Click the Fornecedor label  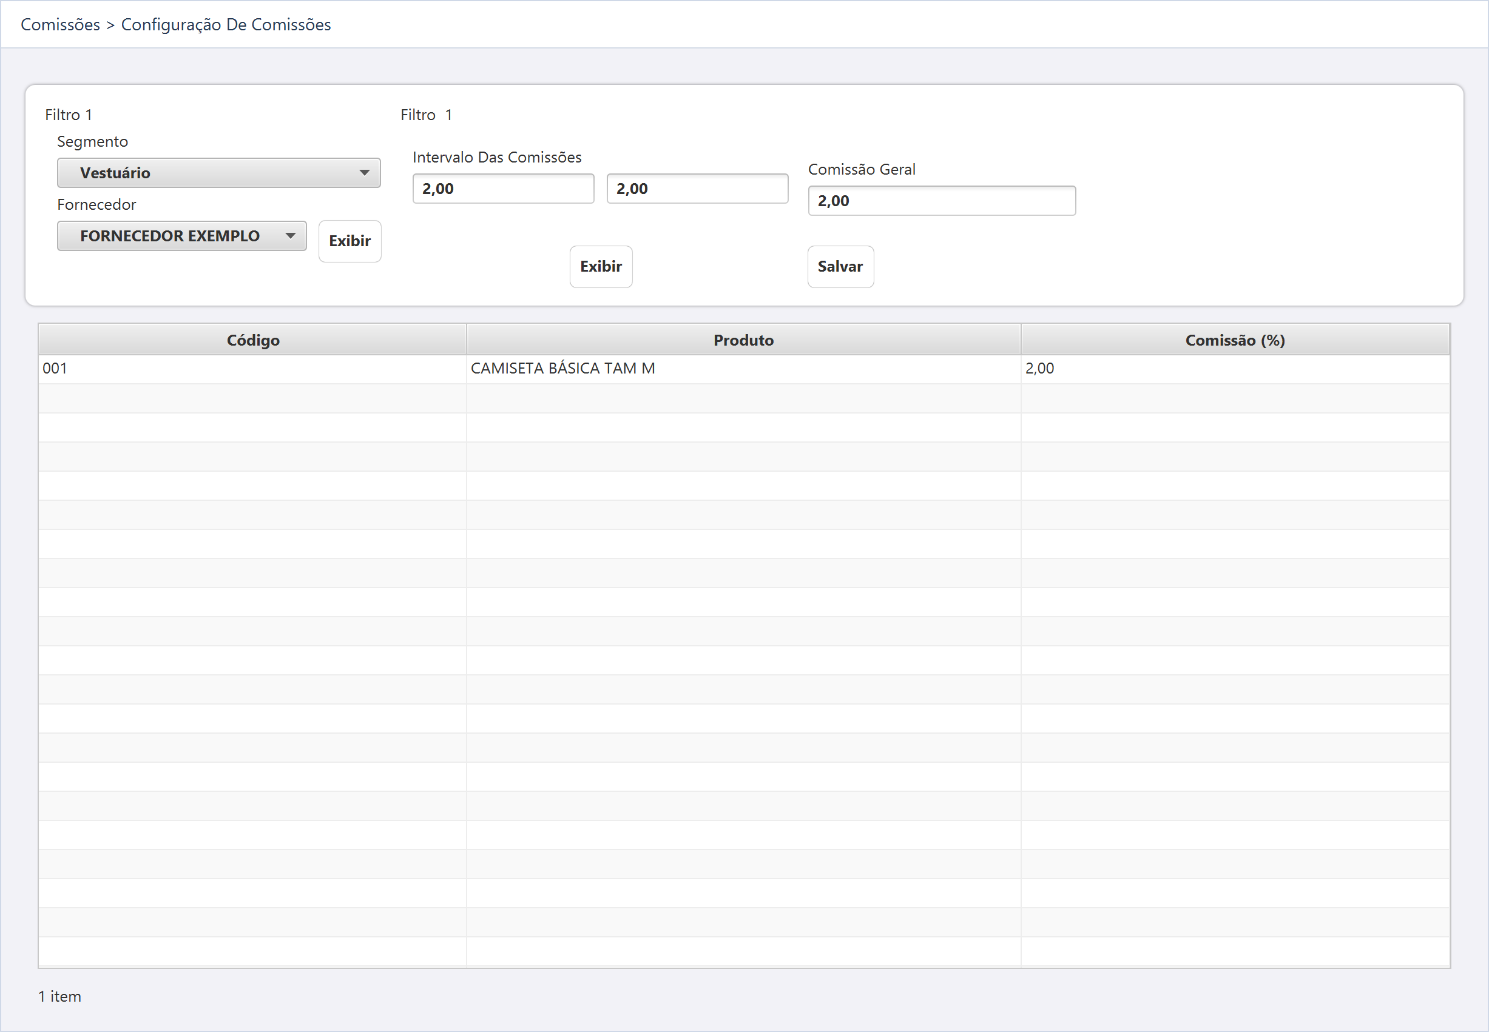[x=96, y=204]
